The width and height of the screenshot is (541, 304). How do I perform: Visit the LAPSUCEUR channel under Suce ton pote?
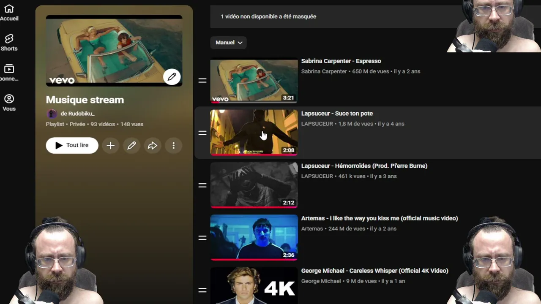click(x=317, y=124)
